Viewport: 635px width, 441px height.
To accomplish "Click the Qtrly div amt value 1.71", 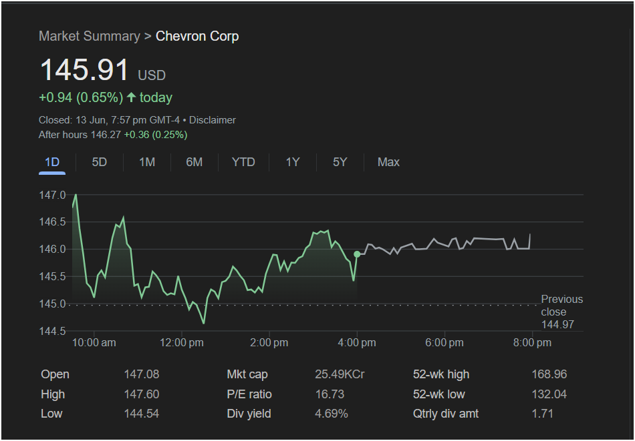I will [x=542, y=414].
